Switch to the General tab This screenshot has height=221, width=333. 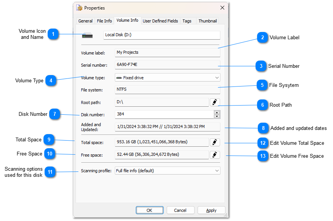pyautogui.click(x=85, y=21)
